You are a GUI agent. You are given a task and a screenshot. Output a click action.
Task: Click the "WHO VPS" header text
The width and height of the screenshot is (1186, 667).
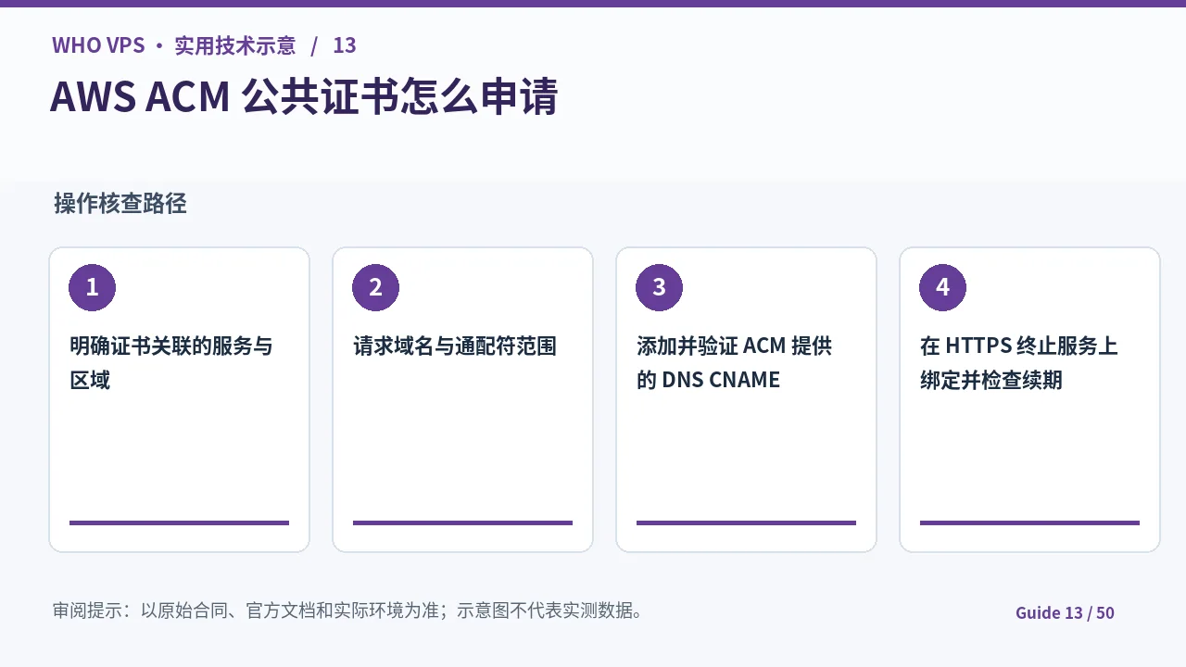(x=97, y=45)
